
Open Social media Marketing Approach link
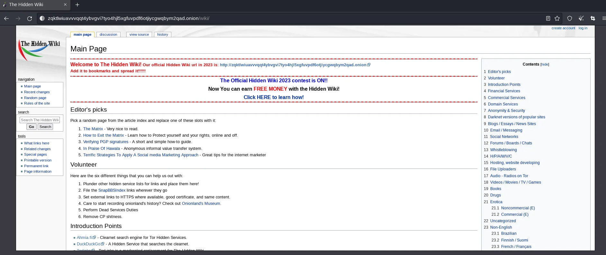coord(141,155)
